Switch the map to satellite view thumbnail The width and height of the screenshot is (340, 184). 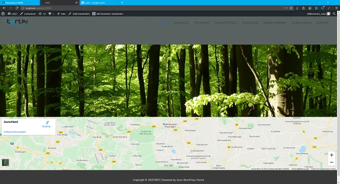(x=6, y=162)
